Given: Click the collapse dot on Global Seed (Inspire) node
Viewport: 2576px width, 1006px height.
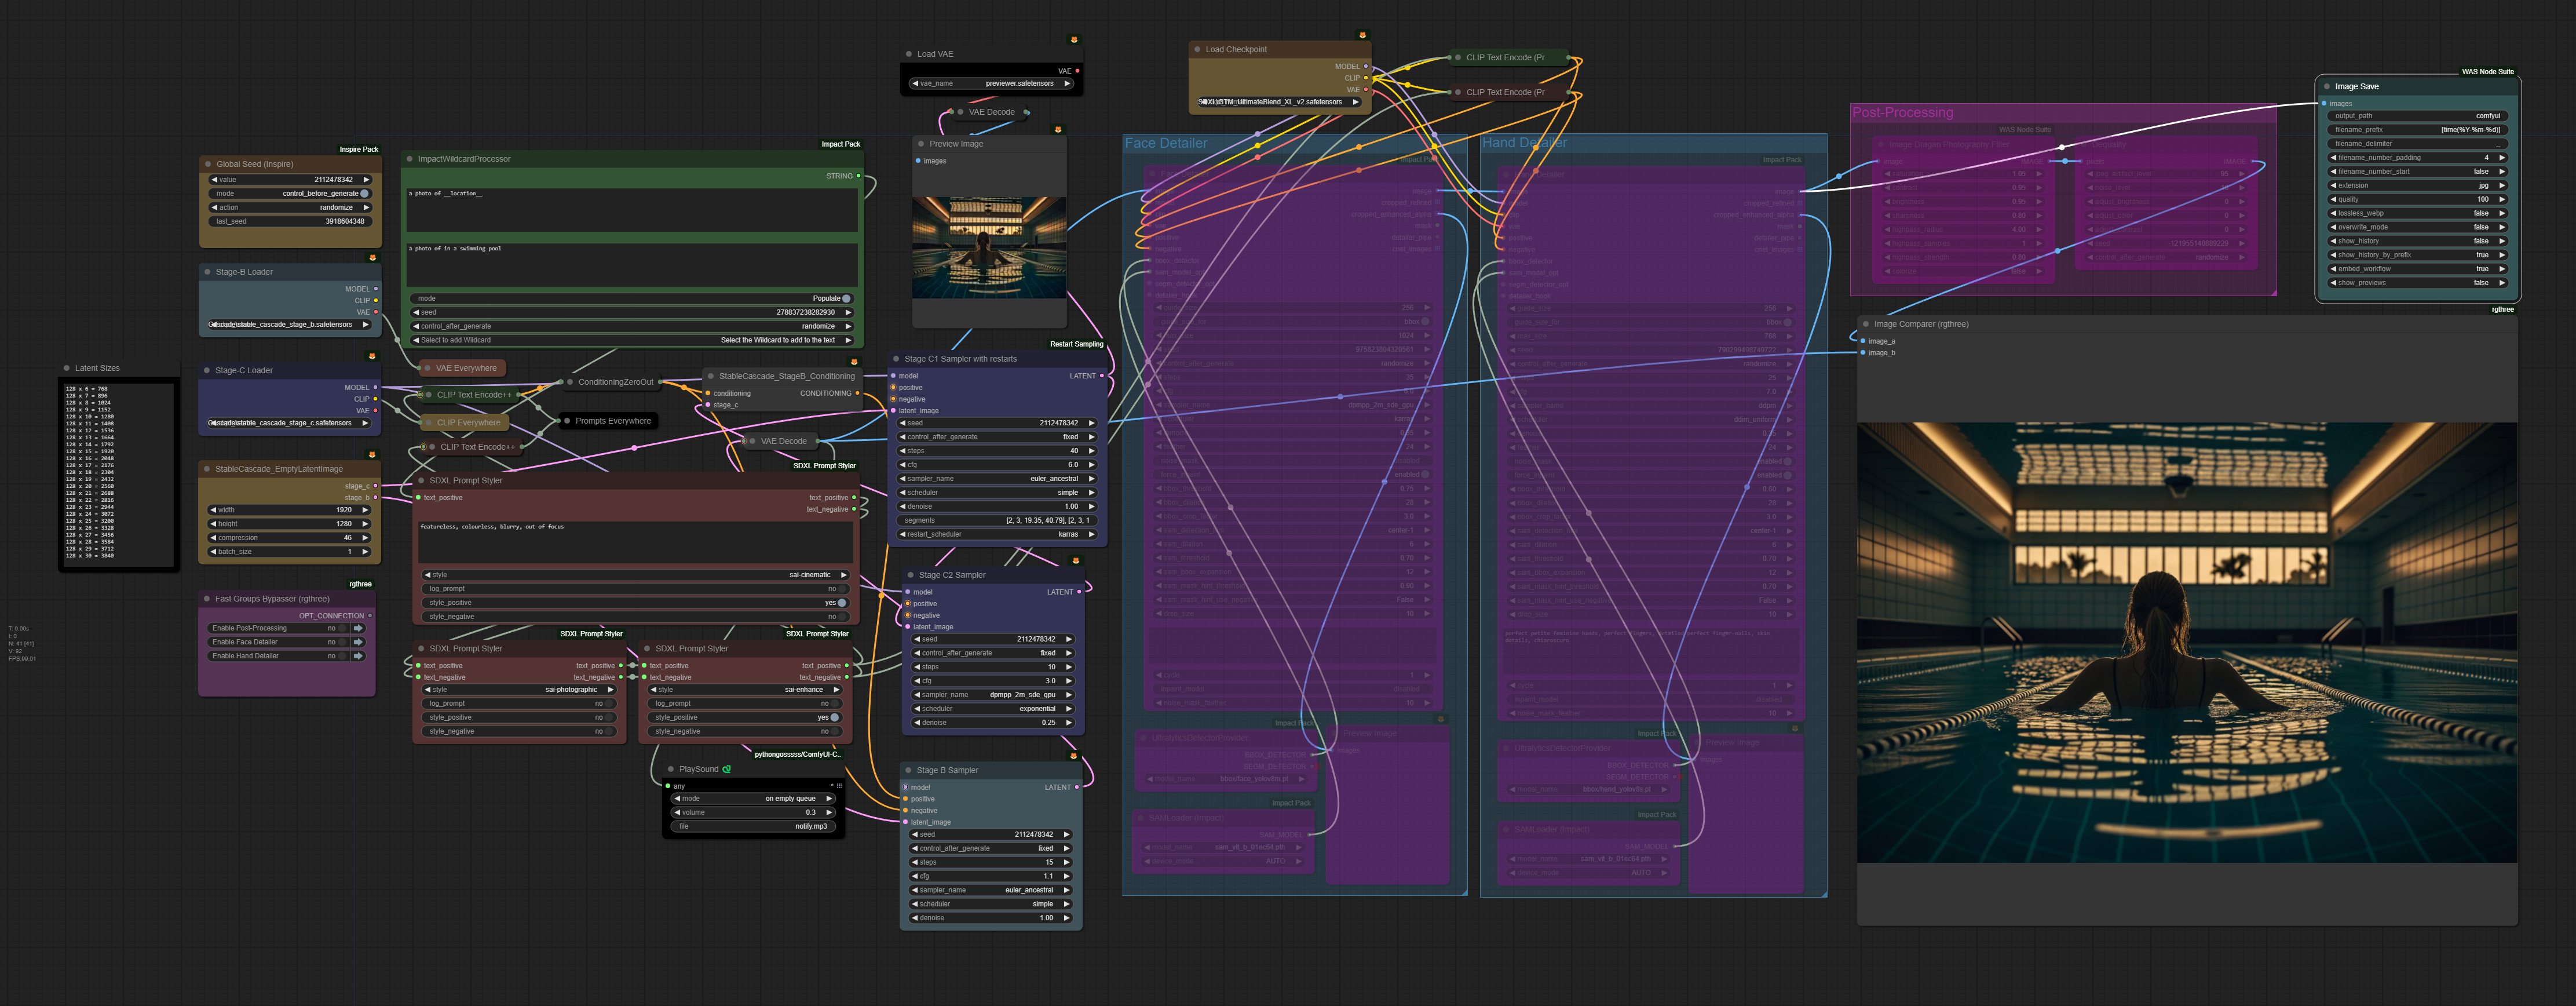Looking at the screenshot, I should pos(208,164).
